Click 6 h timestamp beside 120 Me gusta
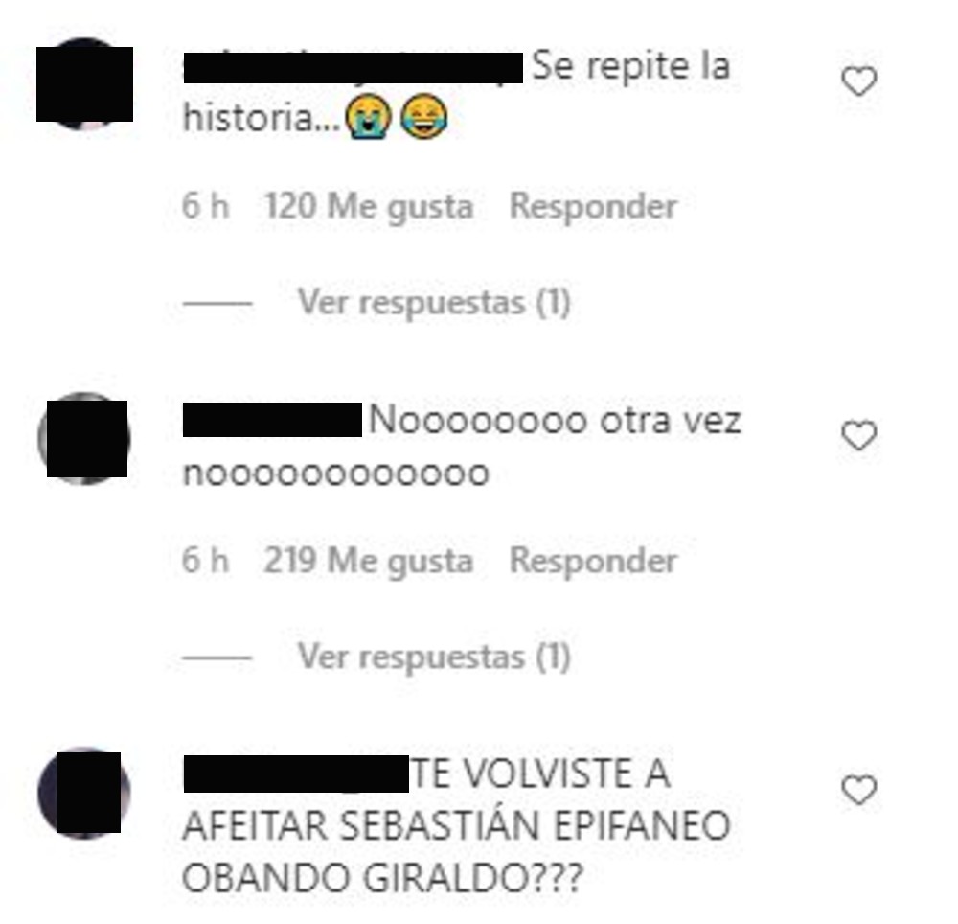 tap(205, 205)
